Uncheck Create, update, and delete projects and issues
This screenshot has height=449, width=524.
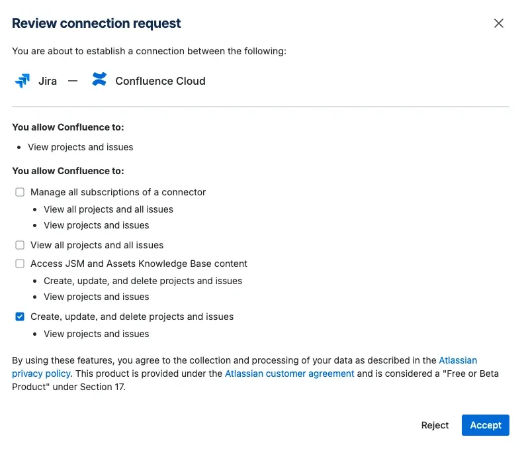[20, 317]
